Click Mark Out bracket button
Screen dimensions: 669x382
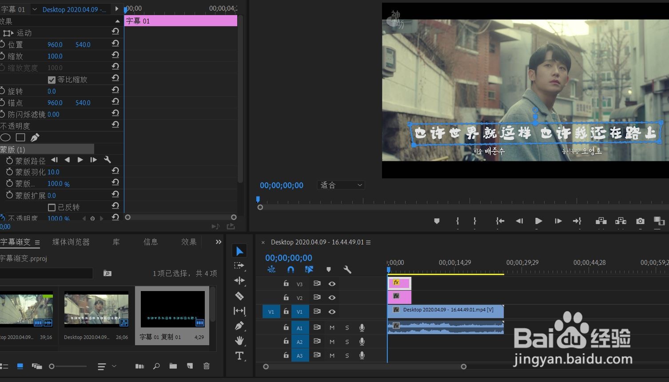tap(475, 221)
